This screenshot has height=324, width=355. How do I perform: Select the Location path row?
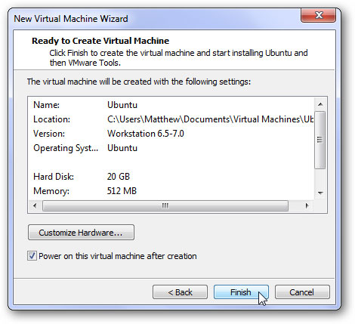tap(171, 119)
